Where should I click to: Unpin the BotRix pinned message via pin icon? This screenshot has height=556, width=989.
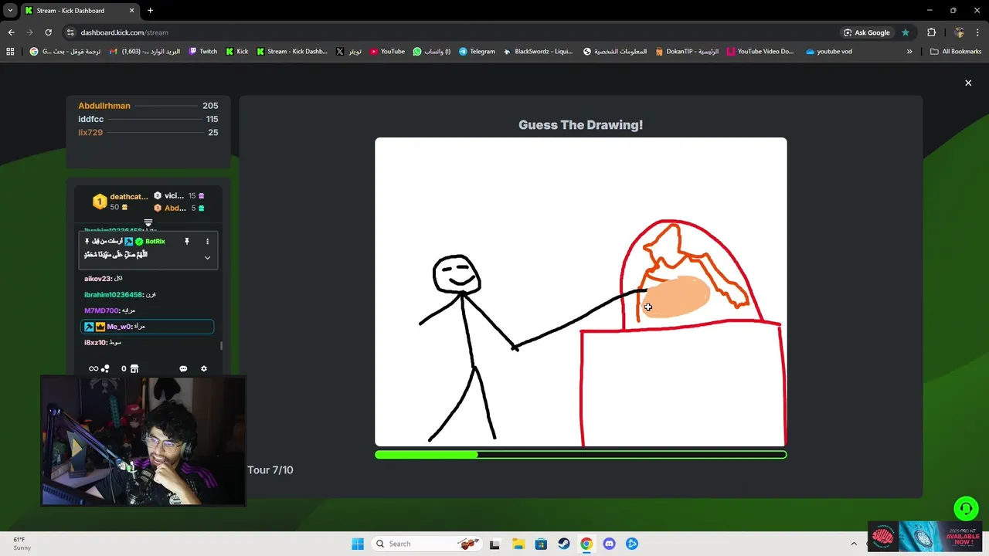(x=186, y=242)
